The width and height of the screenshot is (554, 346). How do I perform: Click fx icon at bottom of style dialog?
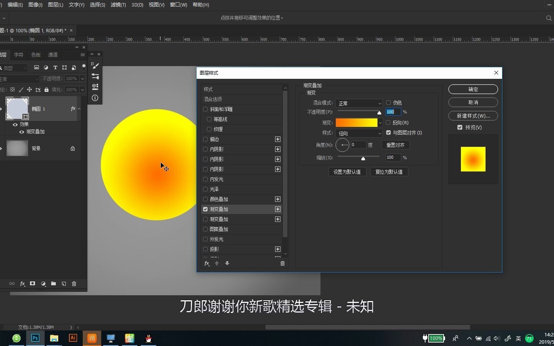[x=207, y=263]
